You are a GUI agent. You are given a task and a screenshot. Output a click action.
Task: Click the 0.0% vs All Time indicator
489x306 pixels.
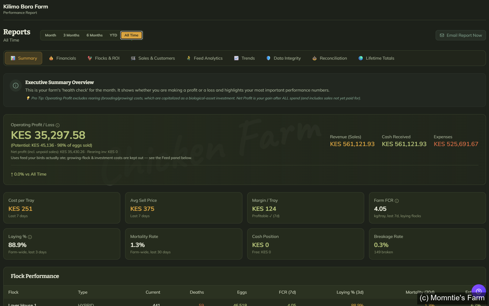tap(29, 174)
